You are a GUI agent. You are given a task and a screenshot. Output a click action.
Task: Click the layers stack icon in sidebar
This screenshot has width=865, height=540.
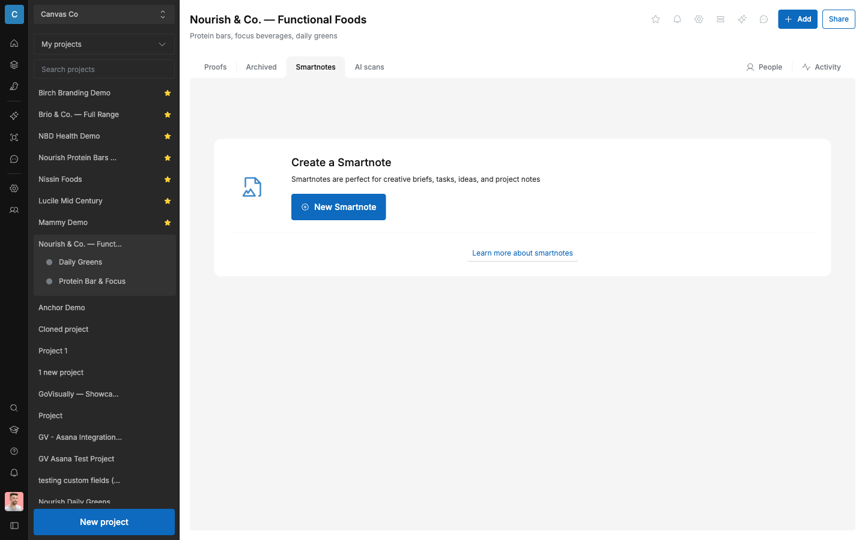click(14, 65)
